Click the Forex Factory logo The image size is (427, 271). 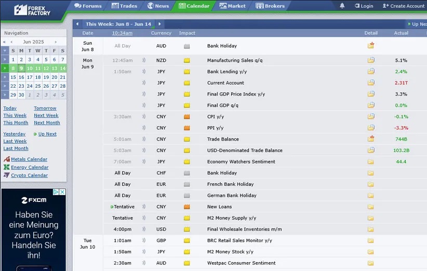[x=32, y=9]
